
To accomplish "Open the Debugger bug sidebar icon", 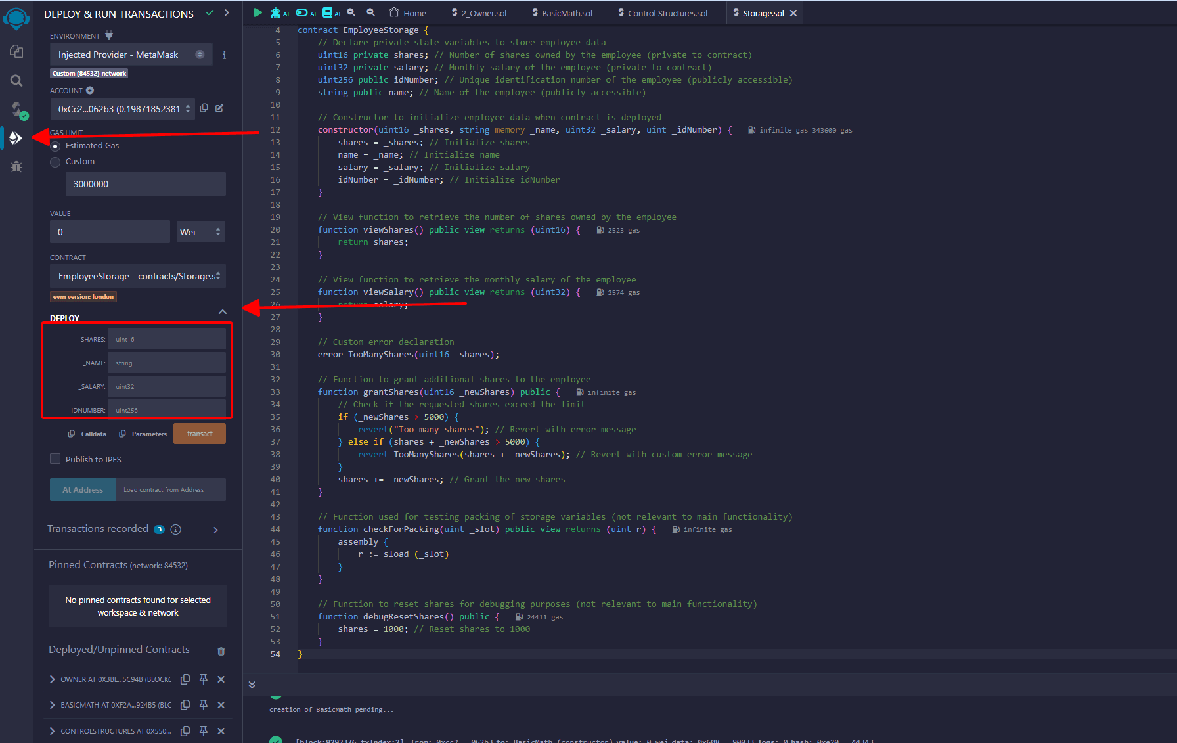I will click(x=16, y=167).
